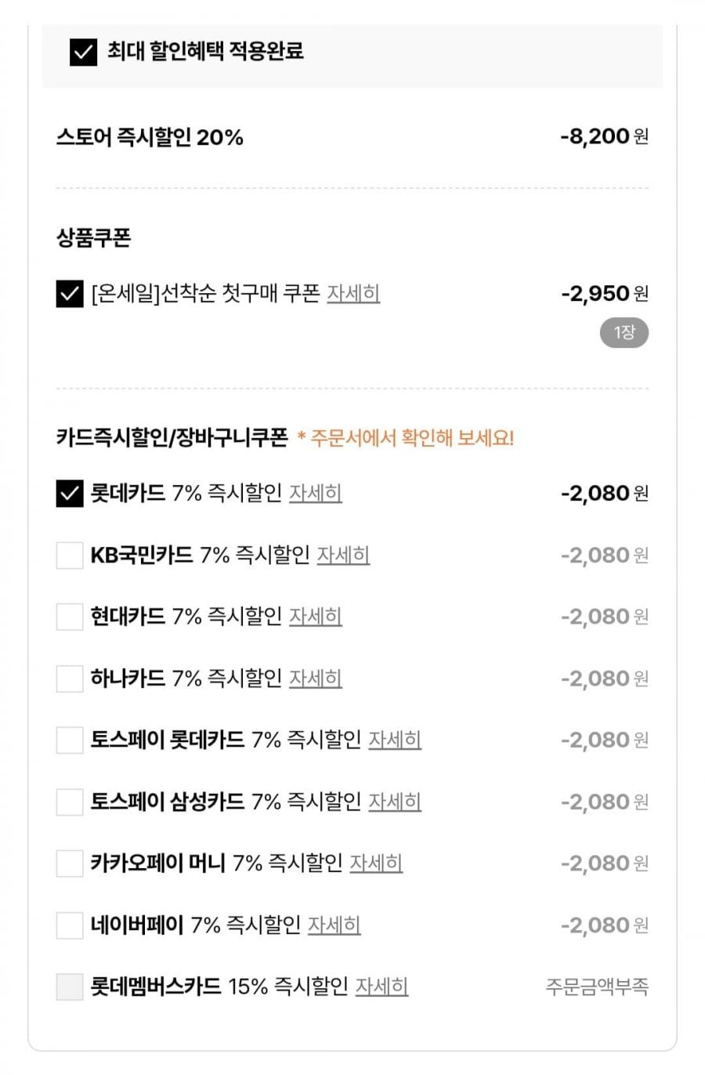The width and height of the screenshot is (705, 1075).
Task: Uncheck the 최대 할인혜택 적용완료 checkbox
Action: tap(84, 52)
